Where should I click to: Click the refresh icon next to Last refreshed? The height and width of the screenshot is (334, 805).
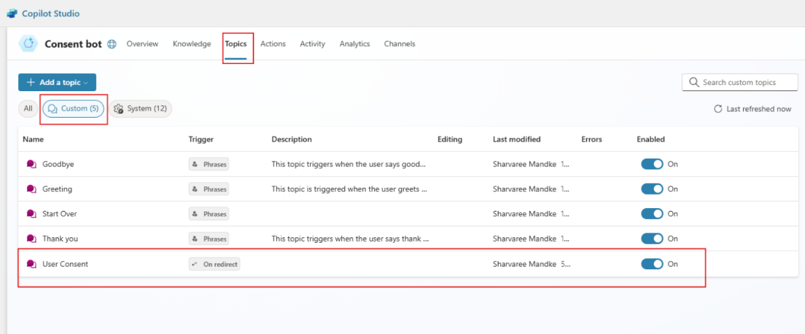718,109
